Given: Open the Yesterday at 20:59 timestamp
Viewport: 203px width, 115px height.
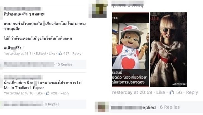Looking at the screenshot, I should [x=132, y=92].
